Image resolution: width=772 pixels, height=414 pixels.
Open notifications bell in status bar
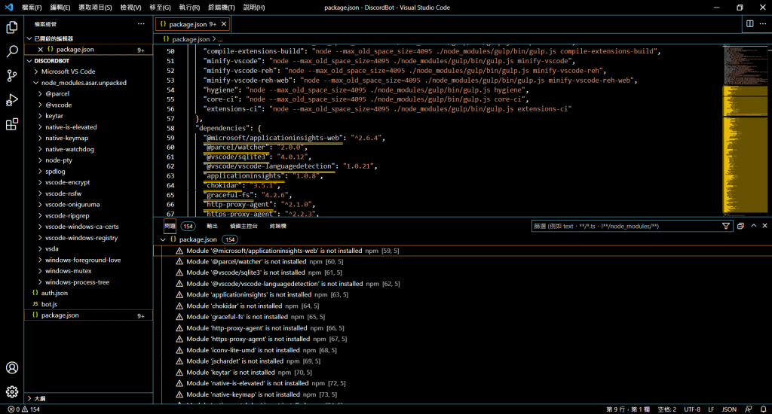[x=763, y=409]
